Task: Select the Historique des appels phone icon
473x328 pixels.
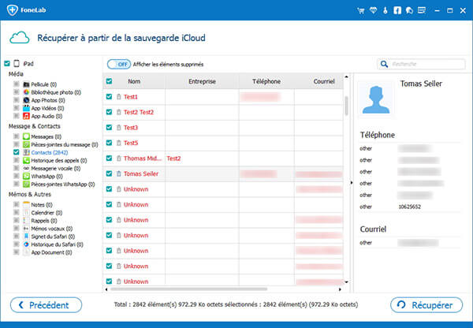Action: pyautogui.click(x=26, y=160)
